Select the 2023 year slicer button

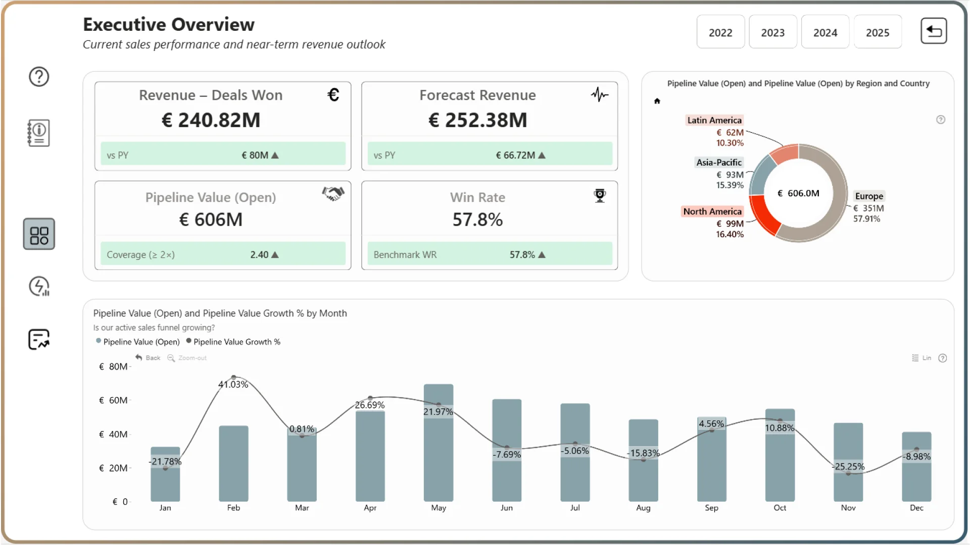point(772,32)
